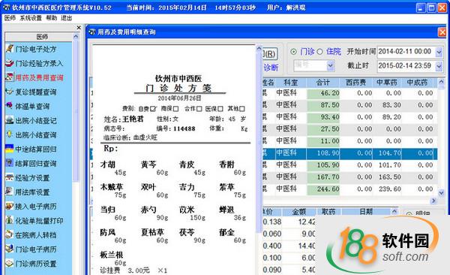Open the 开始时间 date dropdown arrow
The image size is (450, 275).
click(x=439, y=52)
